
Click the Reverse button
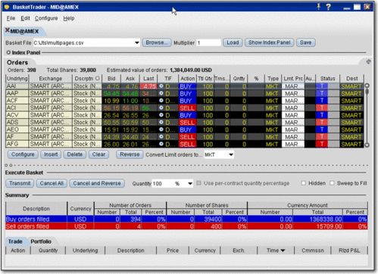click(x=130, y=154)
